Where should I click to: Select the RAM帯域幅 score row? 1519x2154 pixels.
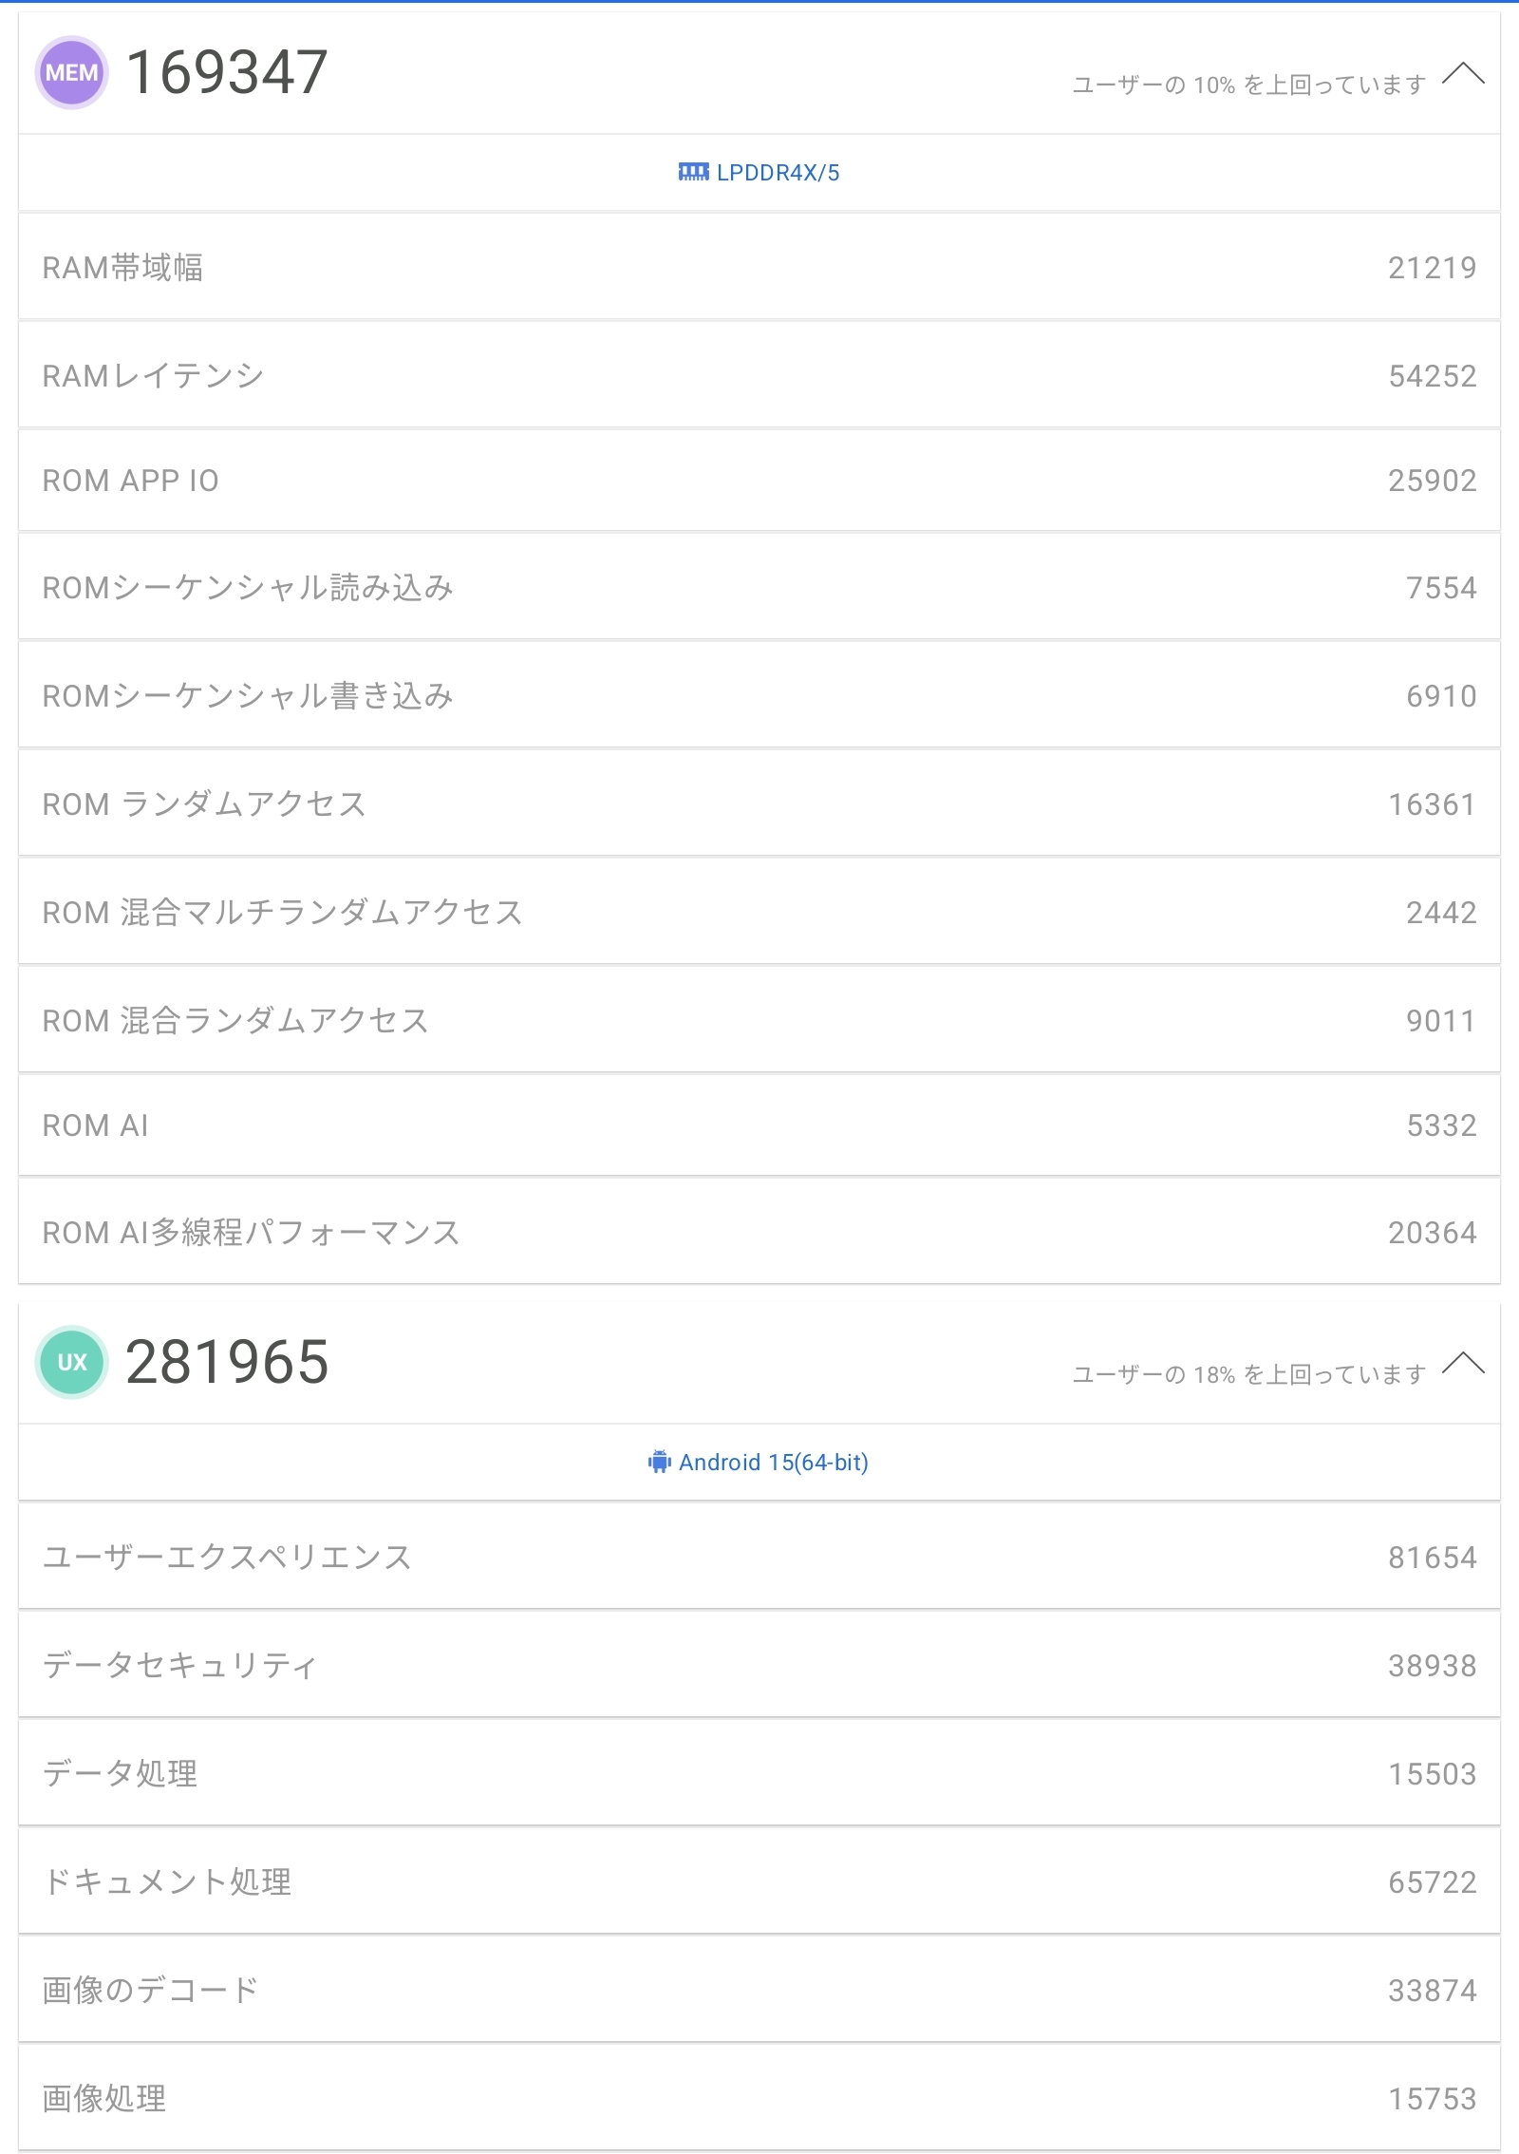pos(759,268)
